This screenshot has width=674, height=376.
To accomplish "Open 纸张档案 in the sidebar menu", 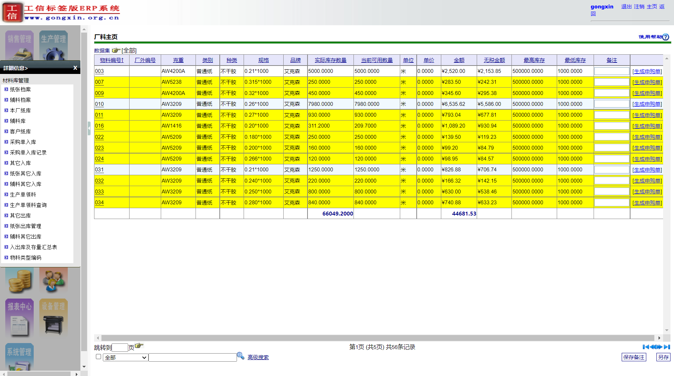I will pyautogui.click(x=20, y=89).
